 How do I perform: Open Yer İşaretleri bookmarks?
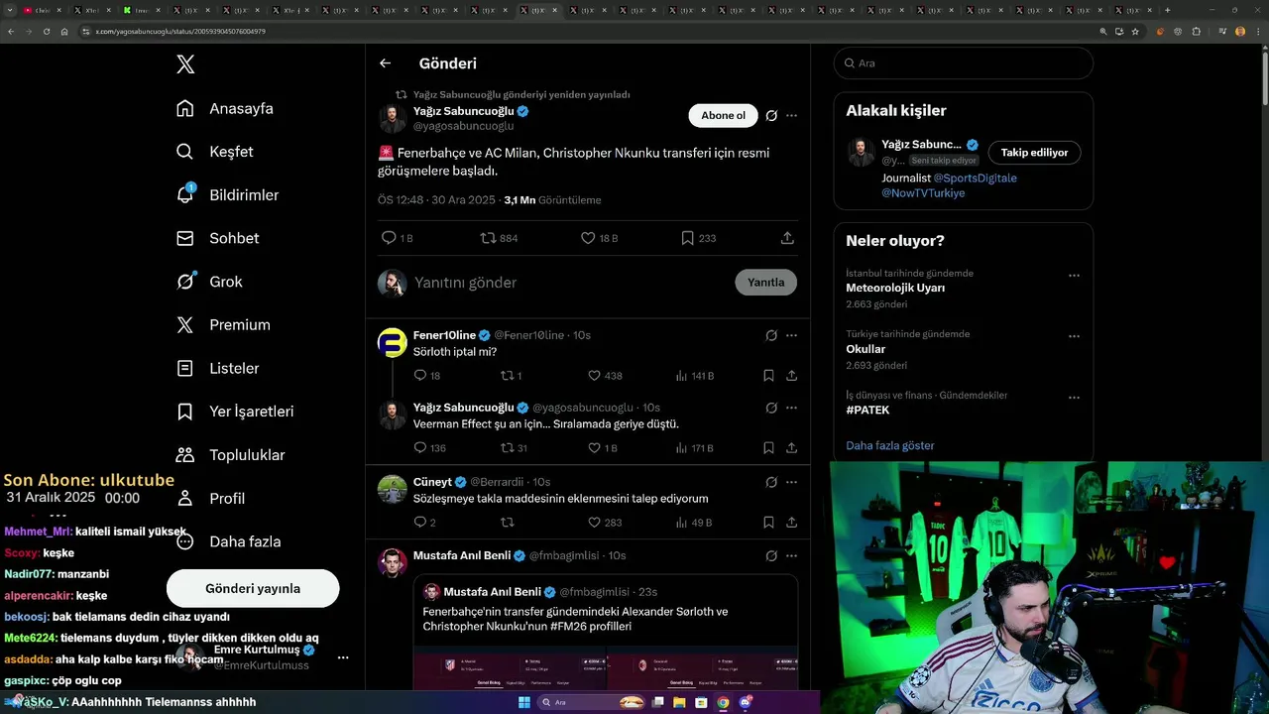pyautogui.click(x=235, y=412)
